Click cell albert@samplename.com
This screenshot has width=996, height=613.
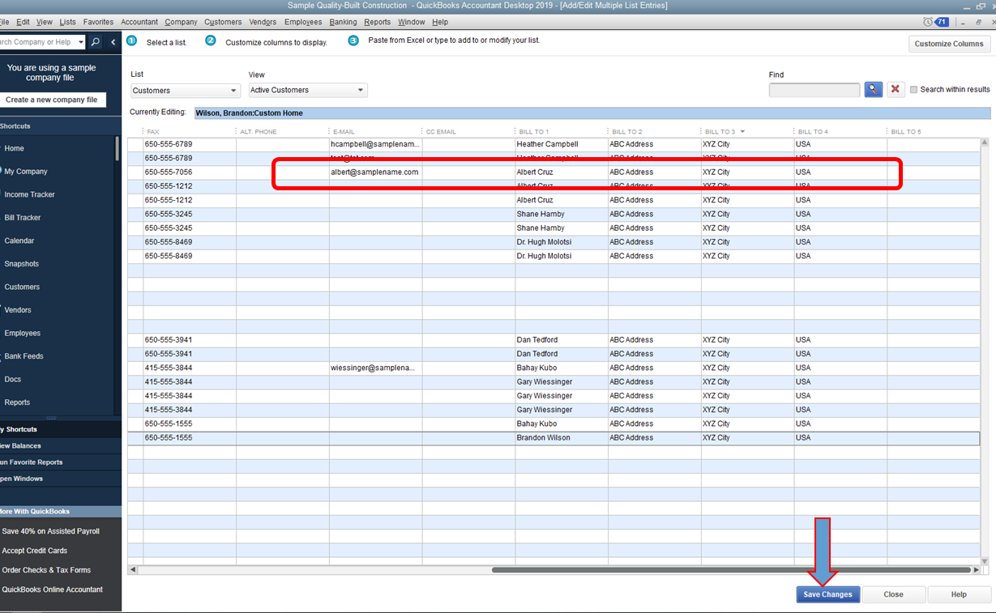pos(375,172)
